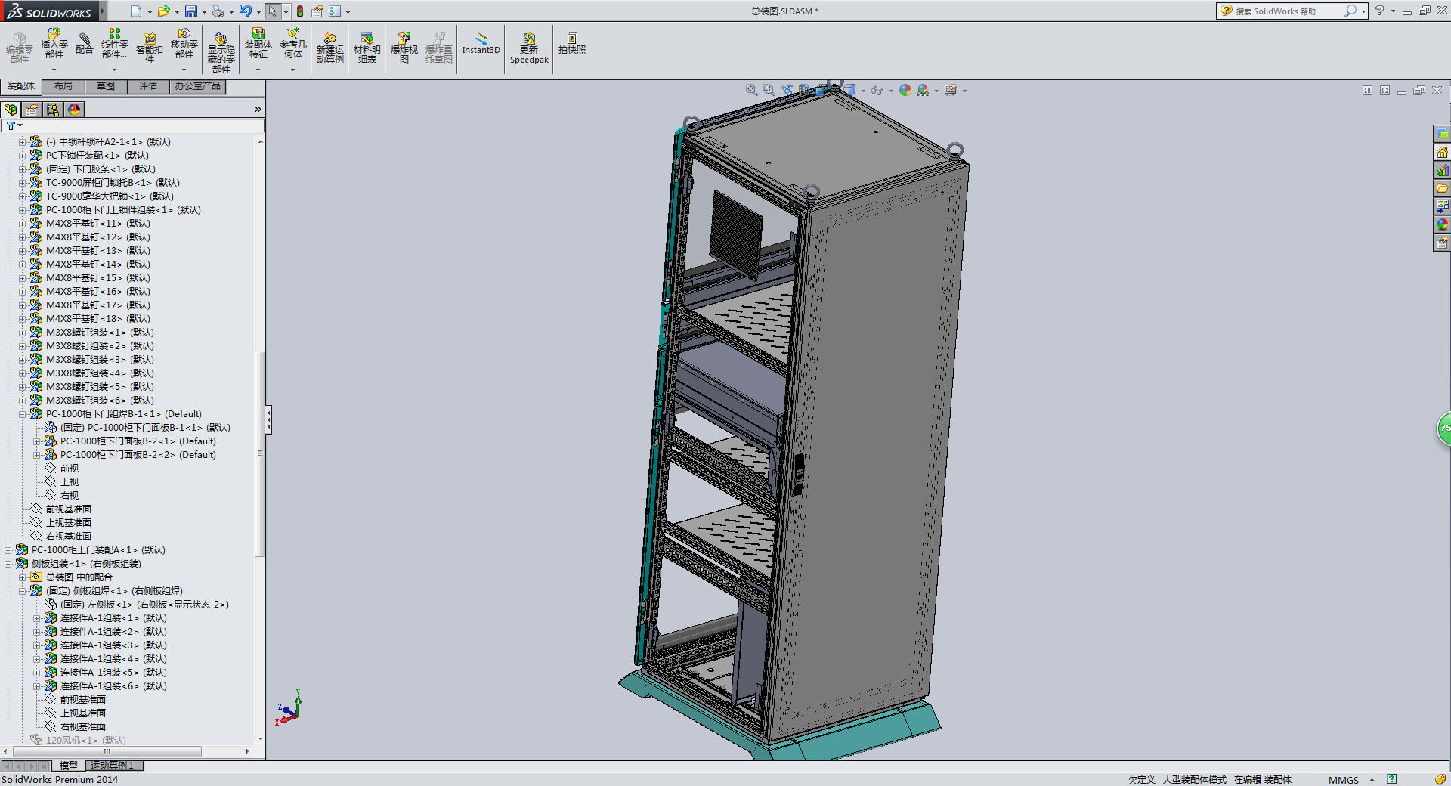The width and height of the screenshot is (1451, 786).
Task: Click the Print icon in top toolbar
Action: (x=218, y=11)
